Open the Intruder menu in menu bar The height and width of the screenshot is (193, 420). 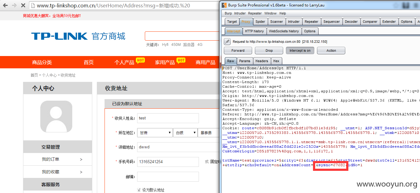click(x=240, y=13)
